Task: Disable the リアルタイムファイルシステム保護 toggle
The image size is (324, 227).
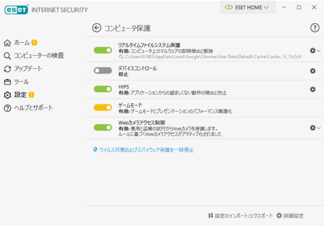Action: [x=103, y=50]
